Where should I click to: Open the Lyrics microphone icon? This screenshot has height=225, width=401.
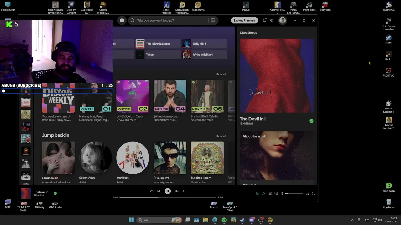pyautogui.click(x=264, y=193)
